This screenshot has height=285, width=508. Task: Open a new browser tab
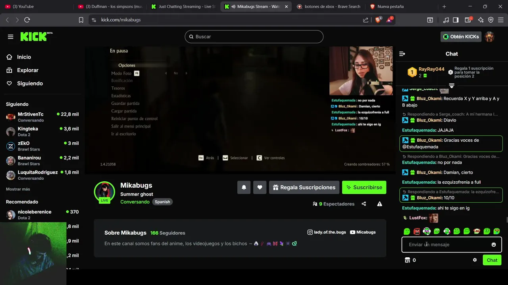(444, 7)
